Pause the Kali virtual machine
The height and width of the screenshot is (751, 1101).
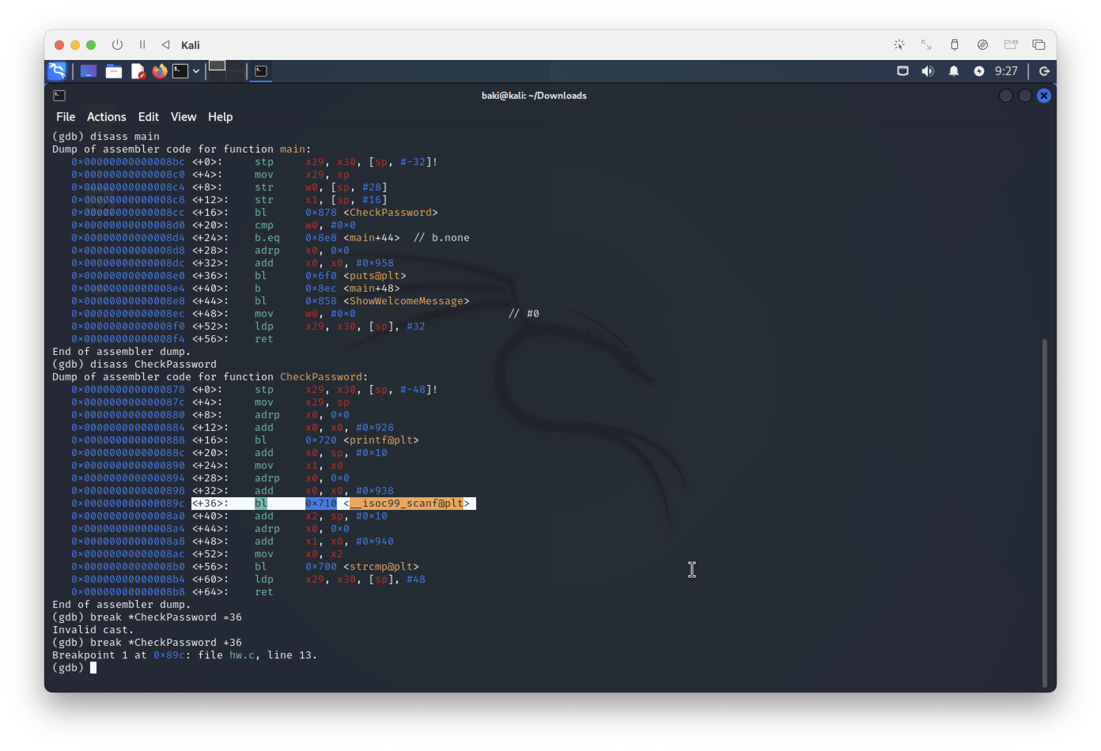click(x=142, y=45)
